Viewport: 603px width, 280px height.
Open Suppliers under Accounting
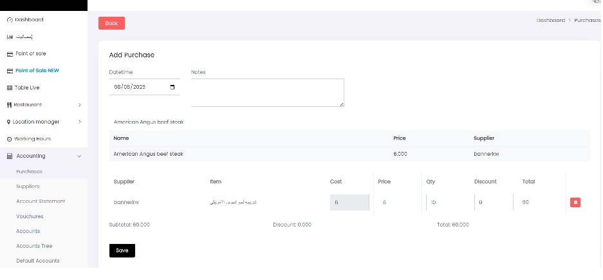coord(28,186)
